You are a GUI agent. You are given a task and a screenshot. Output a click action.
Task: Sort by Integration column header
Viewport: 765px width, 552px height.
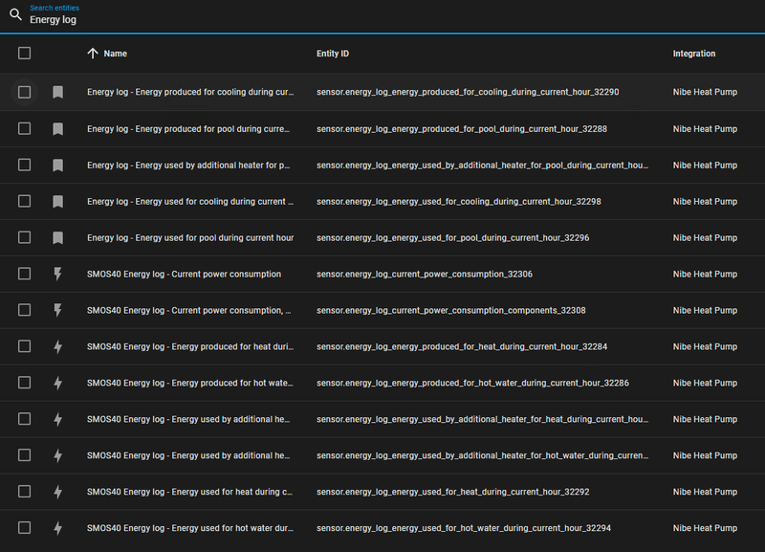point(694,54)
